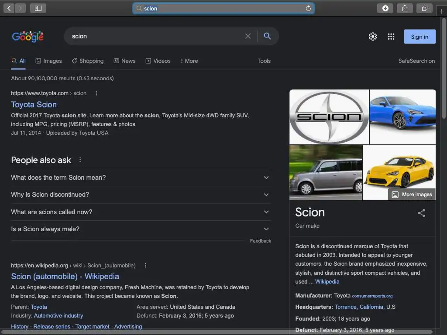
Task: Open the Release series sitelink
Action: tap(52, 326)
